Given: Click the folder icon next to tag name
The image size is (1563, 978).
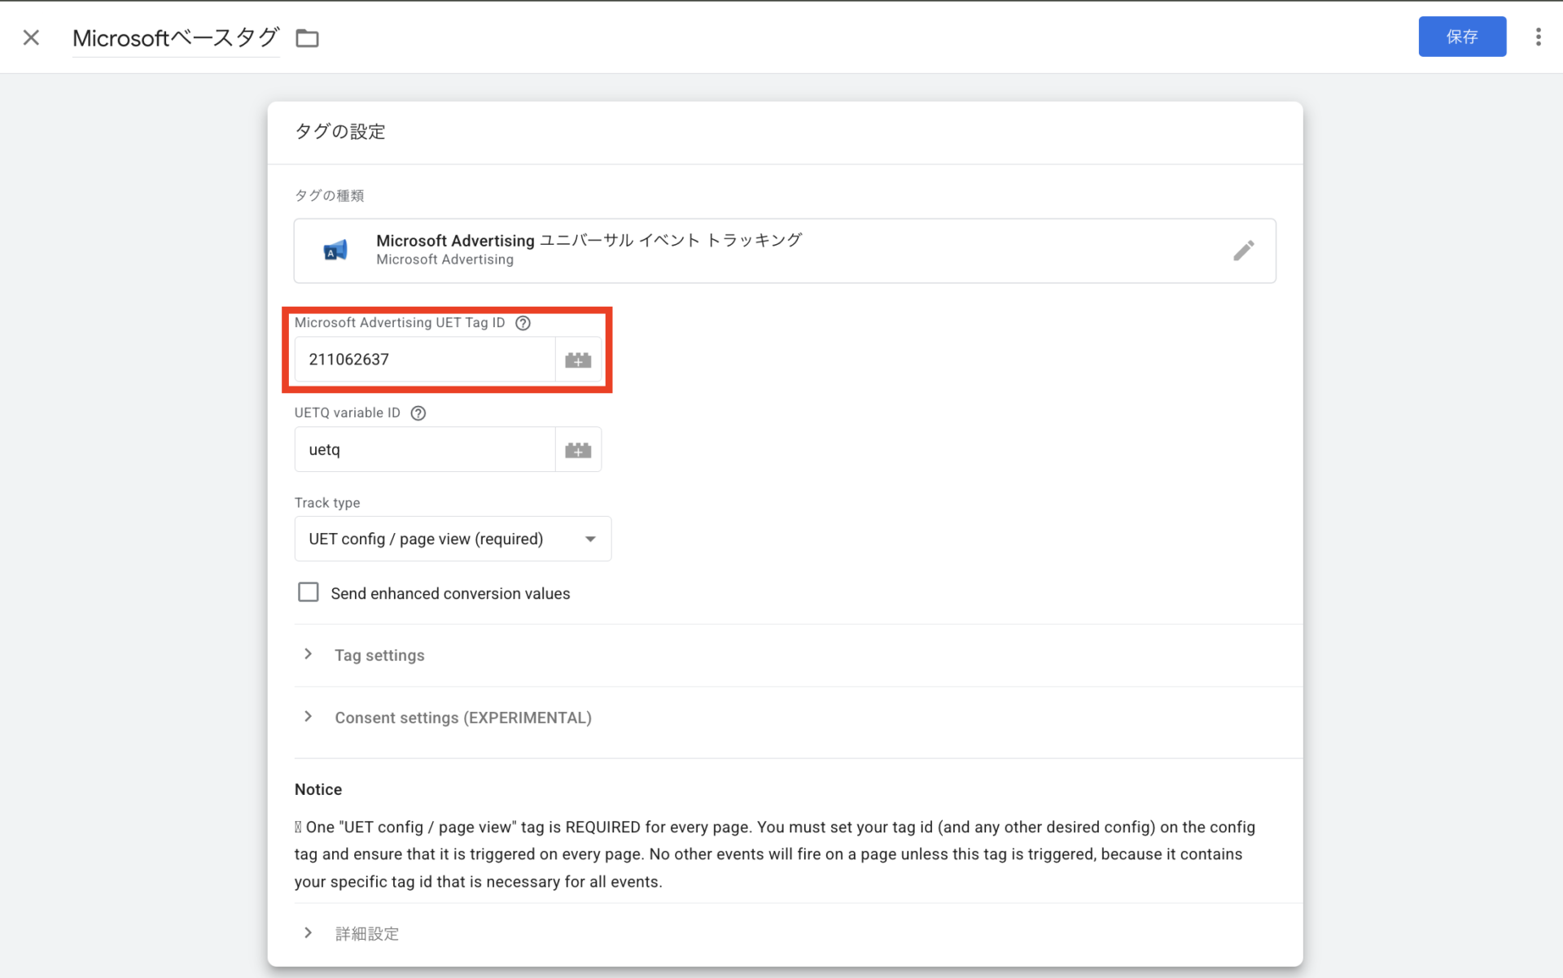Looking at the screenshot, I should click(x=307, y=38).
